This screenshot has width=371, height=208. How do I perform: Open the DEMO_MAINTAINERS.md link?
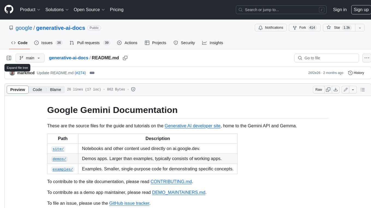click(179, 192)
